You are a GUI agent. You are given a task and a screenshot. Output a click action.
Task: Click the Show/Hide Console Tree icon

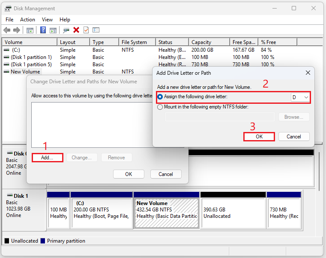tap(30, 30)
